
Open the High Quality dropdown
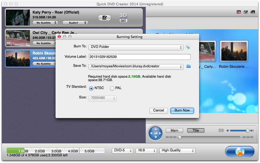pyautogui.click(x=177, y=151)
